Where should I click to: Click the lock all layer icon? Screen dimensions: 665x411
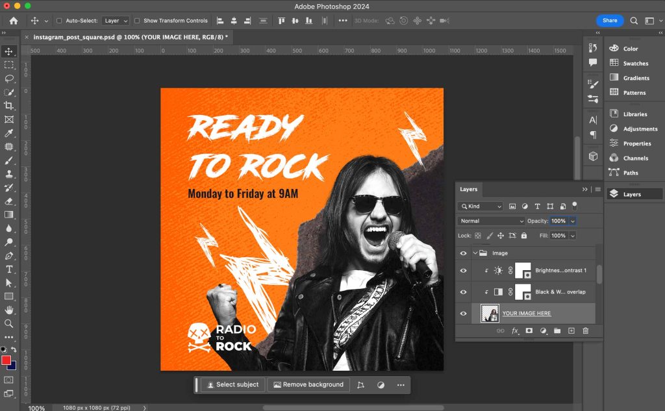[x=524, y=236]
